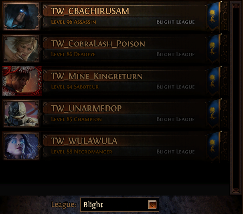Screen dimensions: 243x214
Task: Select character name TW_CBACHIRUSAM
Action: click(90, 11)
